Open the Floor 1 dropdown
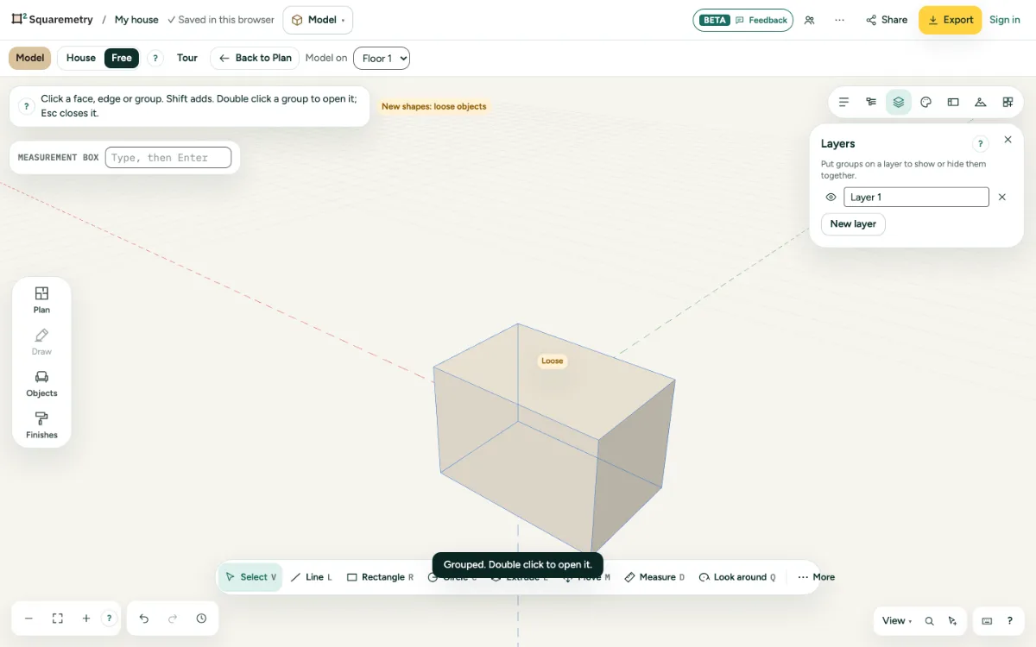 [382, 59]
